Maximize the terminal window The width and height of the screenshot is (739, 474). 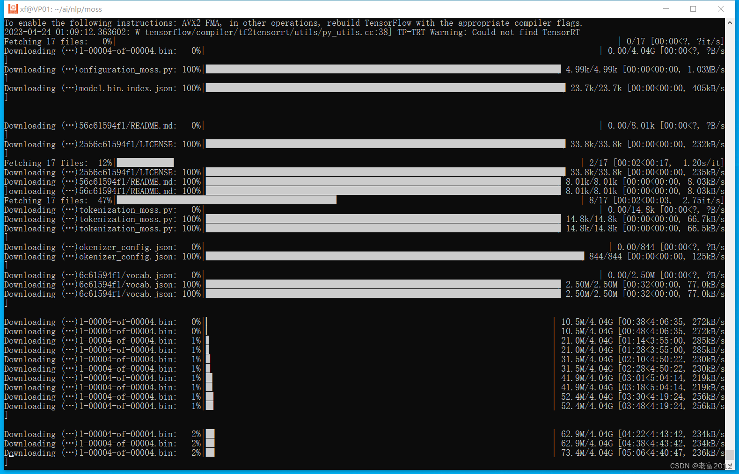(x=693, y=9)
